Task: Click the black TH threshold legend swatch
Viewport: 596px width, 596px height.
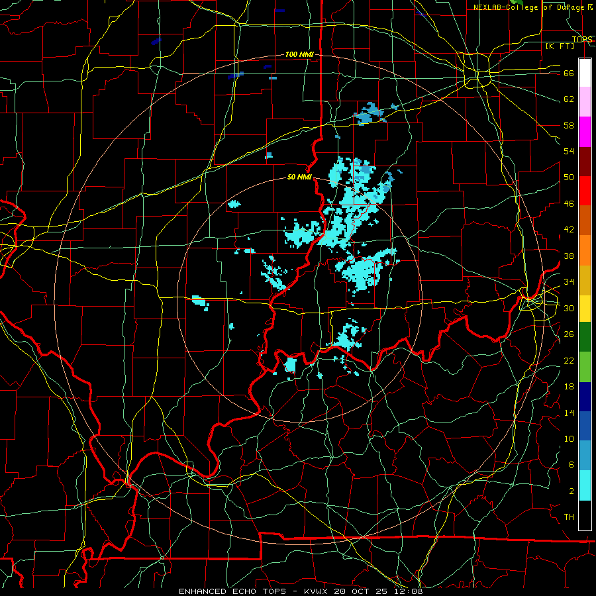Action: [585, 515]
